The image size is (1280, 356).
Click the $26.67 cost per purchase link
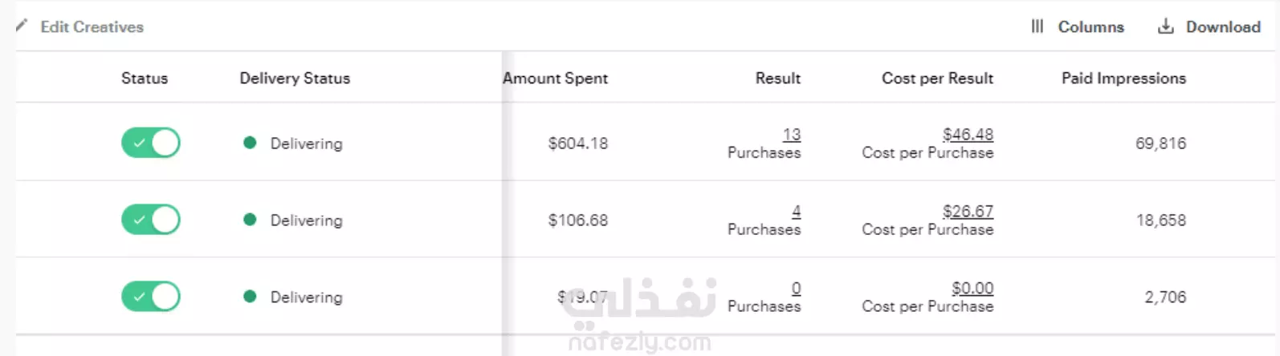[968, 211]
